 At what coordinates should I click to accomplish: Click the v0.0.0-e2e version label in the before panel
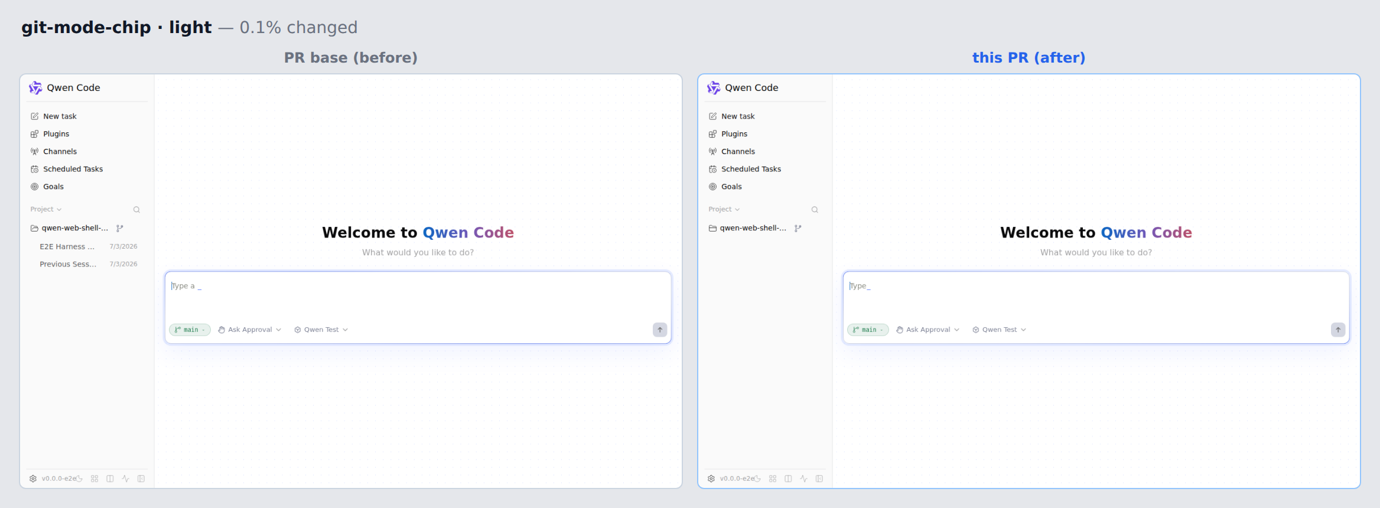tap(58, 478)
